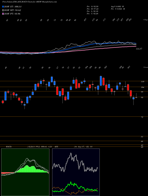The height and width of the screenshot is (196, 148).
Task: Click the 51 price level label
Action: [142, 137]
